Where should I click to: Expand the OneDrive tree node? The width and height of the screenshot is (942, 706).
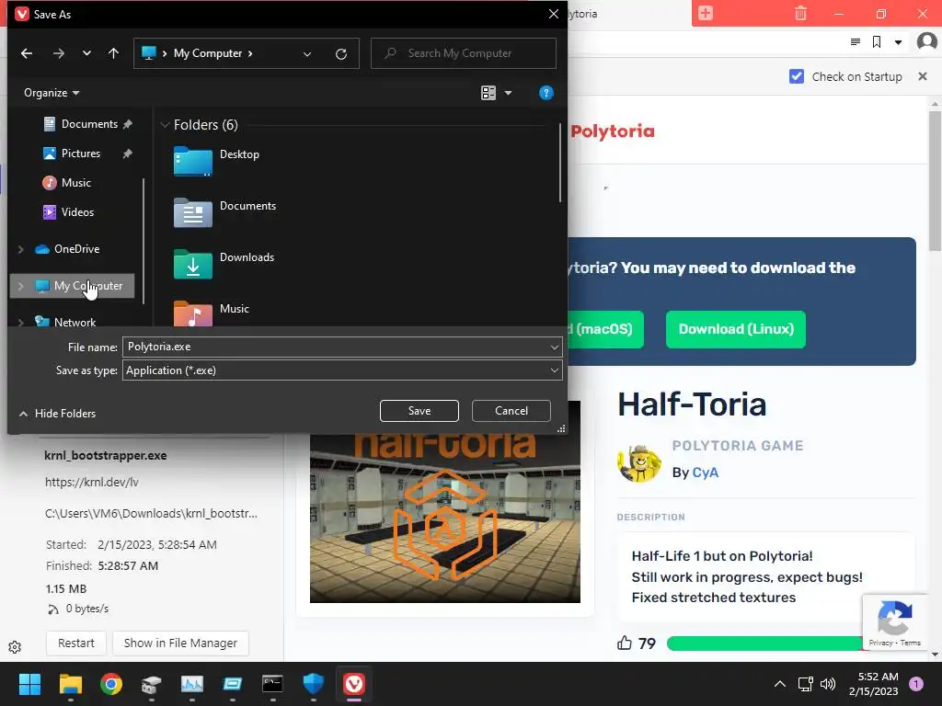coord(21,249)
